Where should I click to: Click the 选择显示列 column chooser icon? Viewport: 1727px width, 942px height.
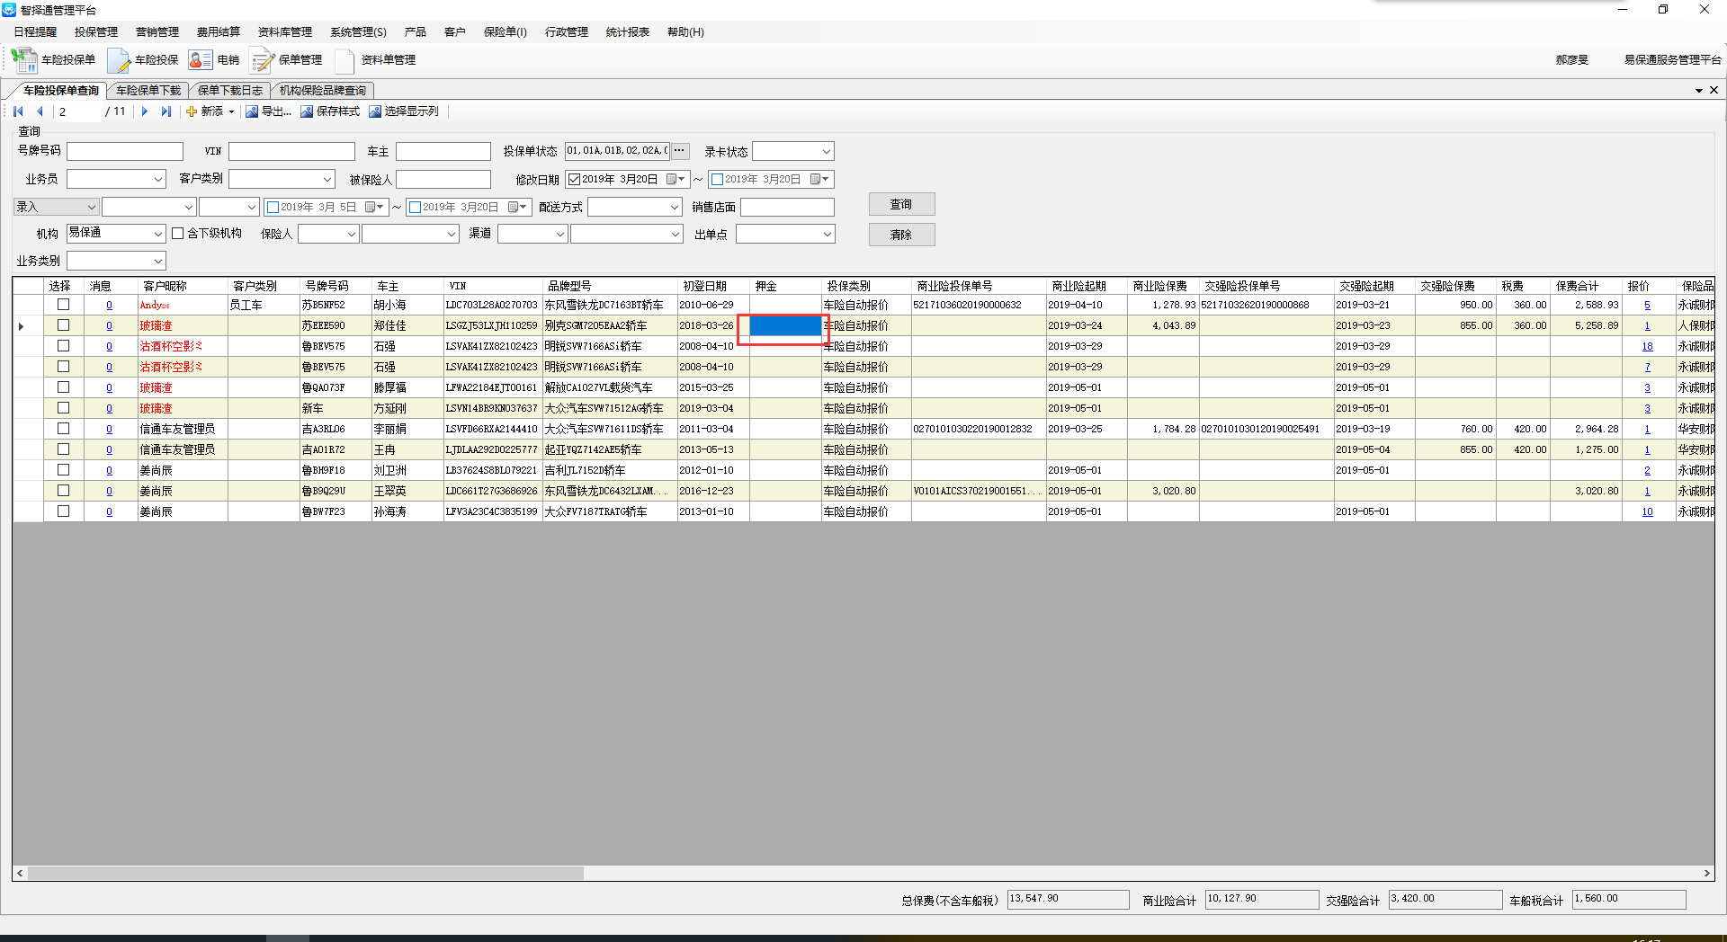[x=375, y=111]
